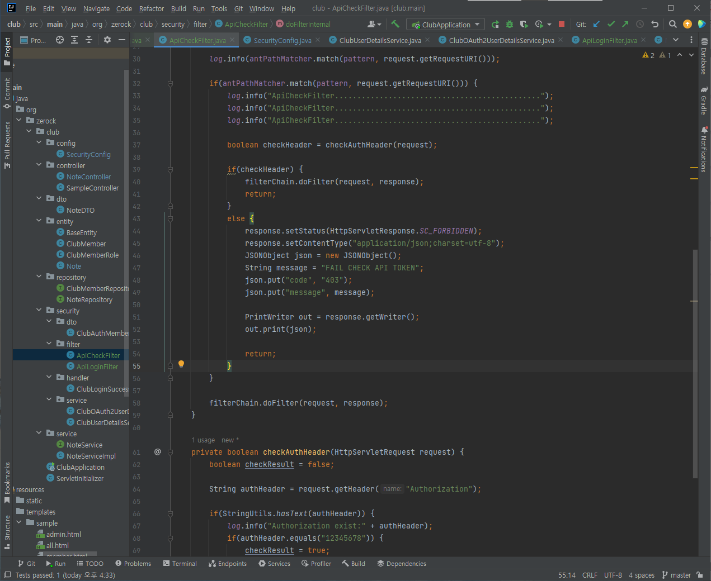711x581 pixels.
Task: Collapse the repository folder
Action: coord(39,277)
